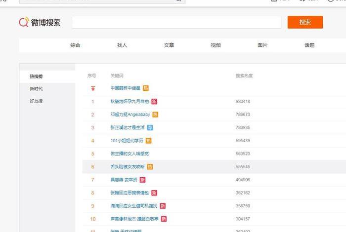This screenshot has width=346, height=232.
Task: Click the red 新 badge in rank 10 row
Action: [164, 219]
